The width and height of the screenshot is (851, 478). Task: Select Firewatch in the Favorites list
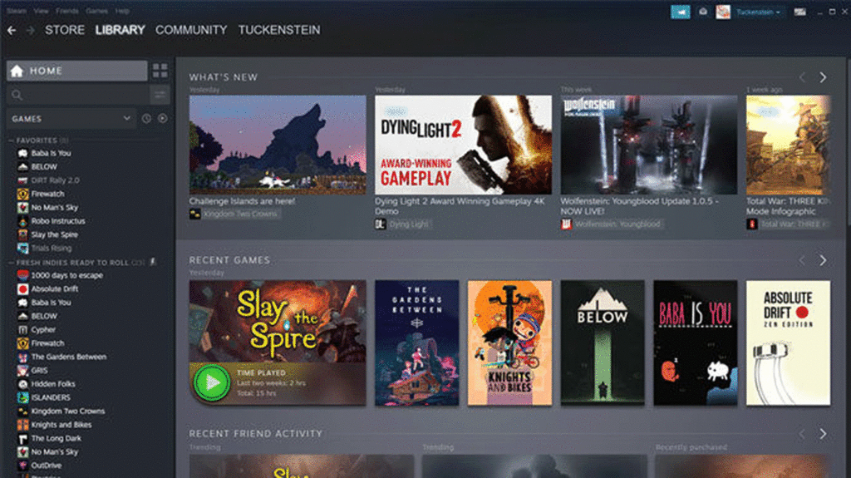point(47,194)
